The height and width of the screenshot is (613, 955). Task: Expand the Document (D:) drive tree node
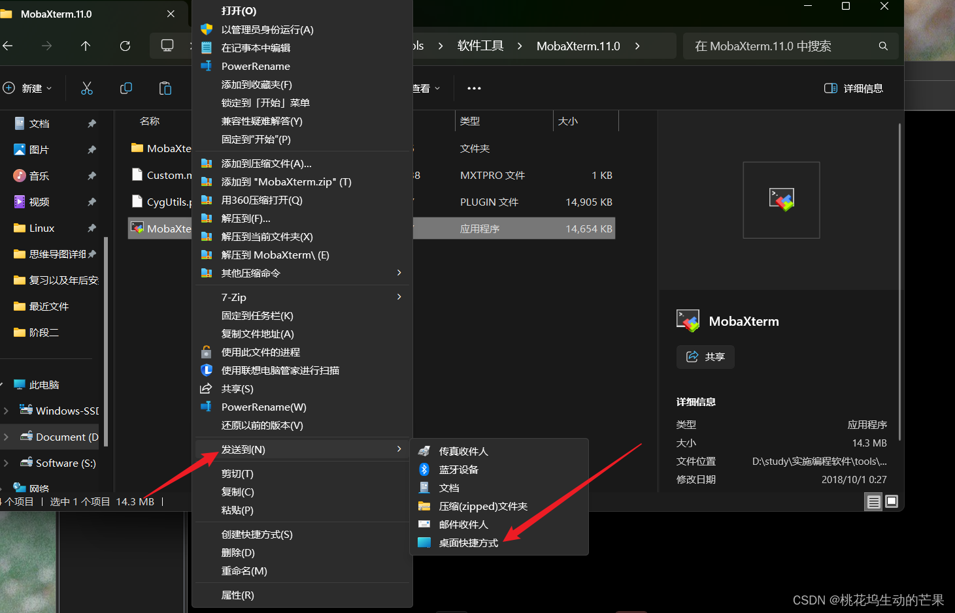(6, 437)
